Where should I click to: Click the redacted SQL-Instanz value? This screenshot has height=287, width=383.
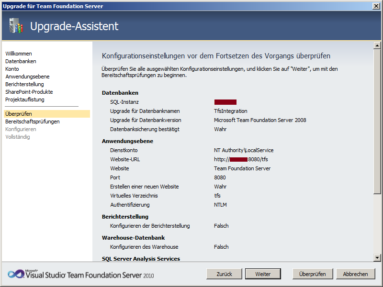tap(225, 102)
